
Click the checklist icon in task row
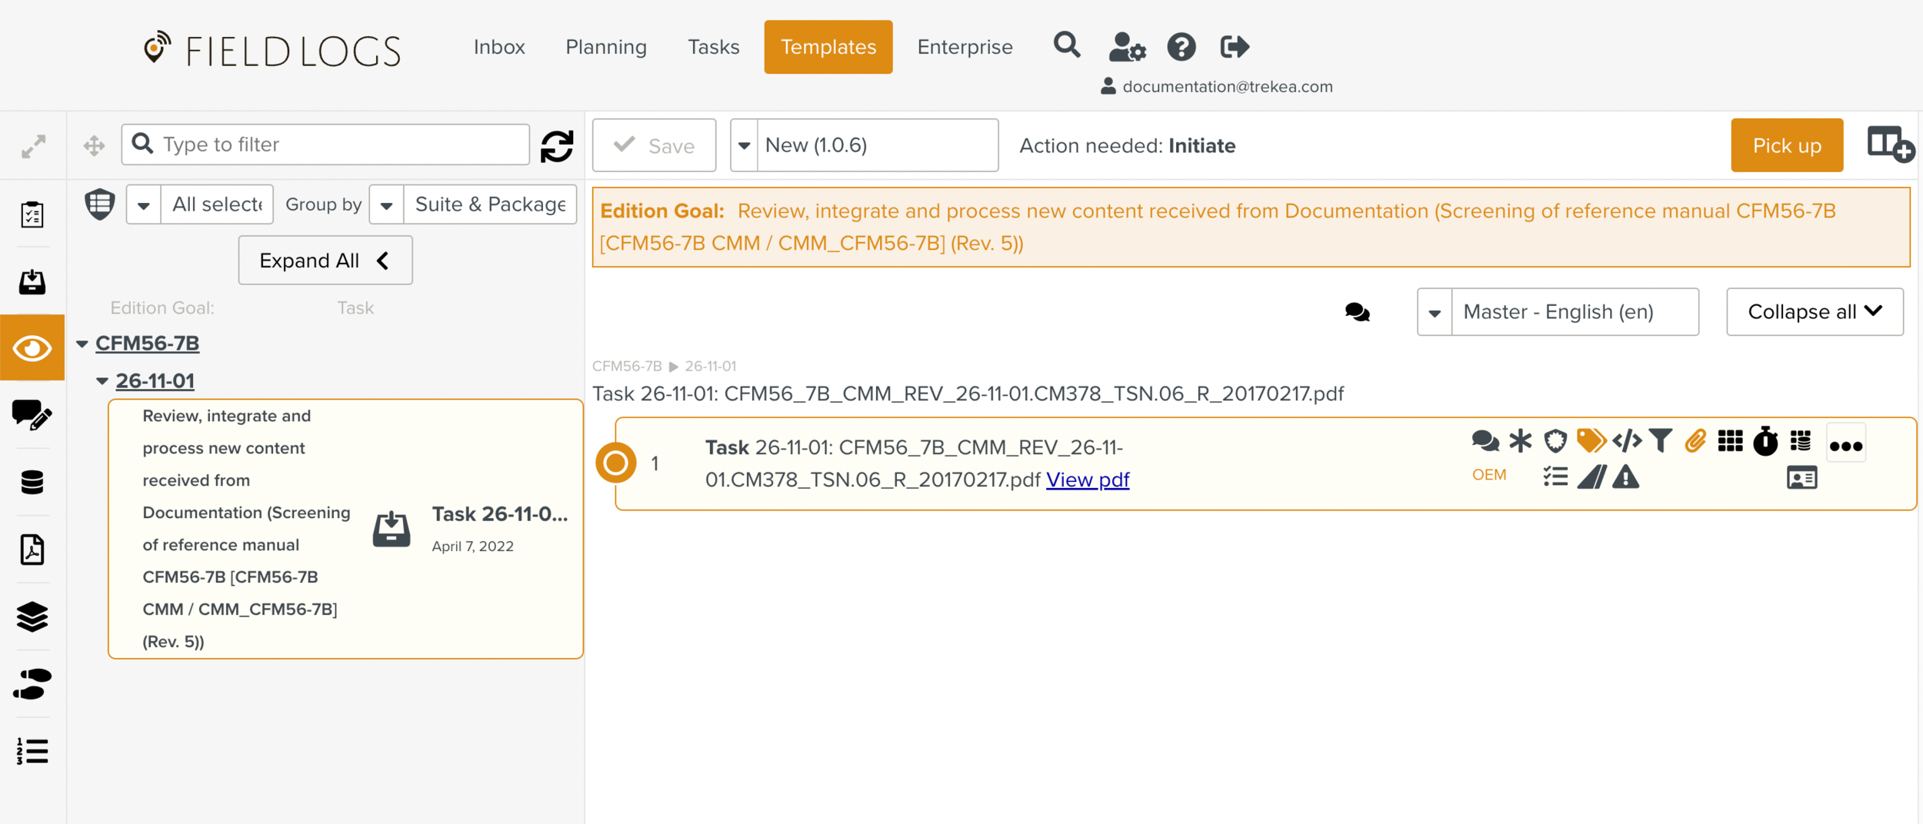pyautogui.click(x=1555, y=477)
